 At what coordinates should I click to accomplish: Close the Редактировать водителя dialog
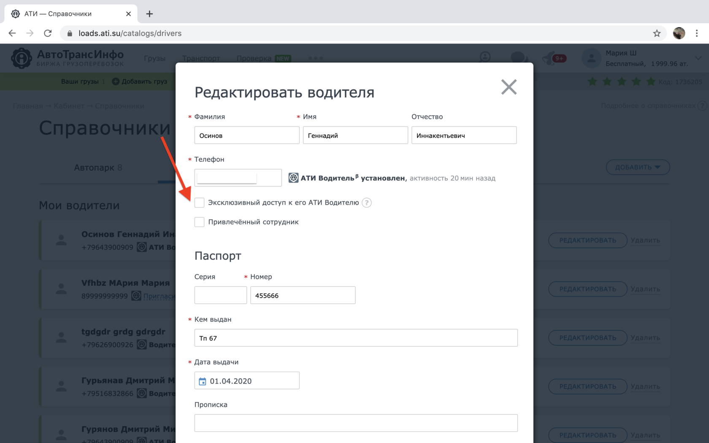click(509, 87)
